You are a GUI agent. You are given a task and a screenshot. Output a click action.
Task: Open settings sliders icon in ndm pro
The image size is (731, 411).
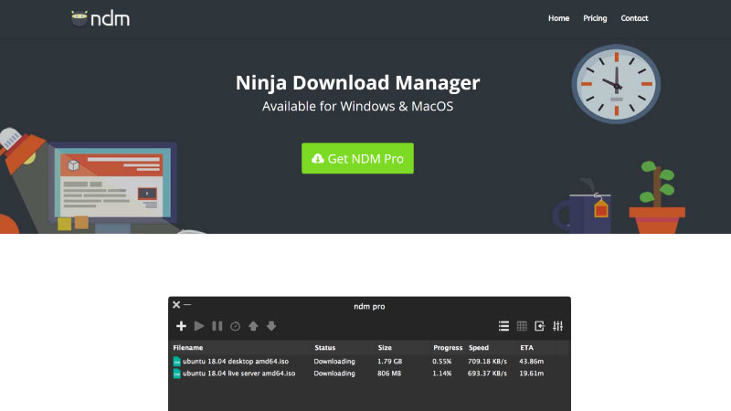[557, 326]
